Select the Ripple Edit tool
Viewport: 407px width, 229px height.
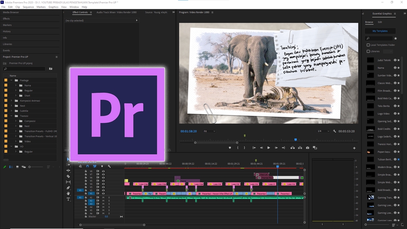[68, 170]
